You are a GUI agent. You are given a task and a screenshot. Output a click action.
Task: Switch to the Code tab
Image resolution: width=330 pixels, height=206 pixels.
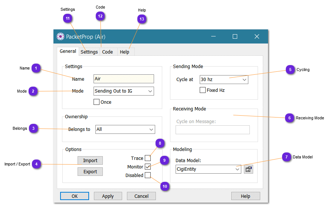(108, 52)
